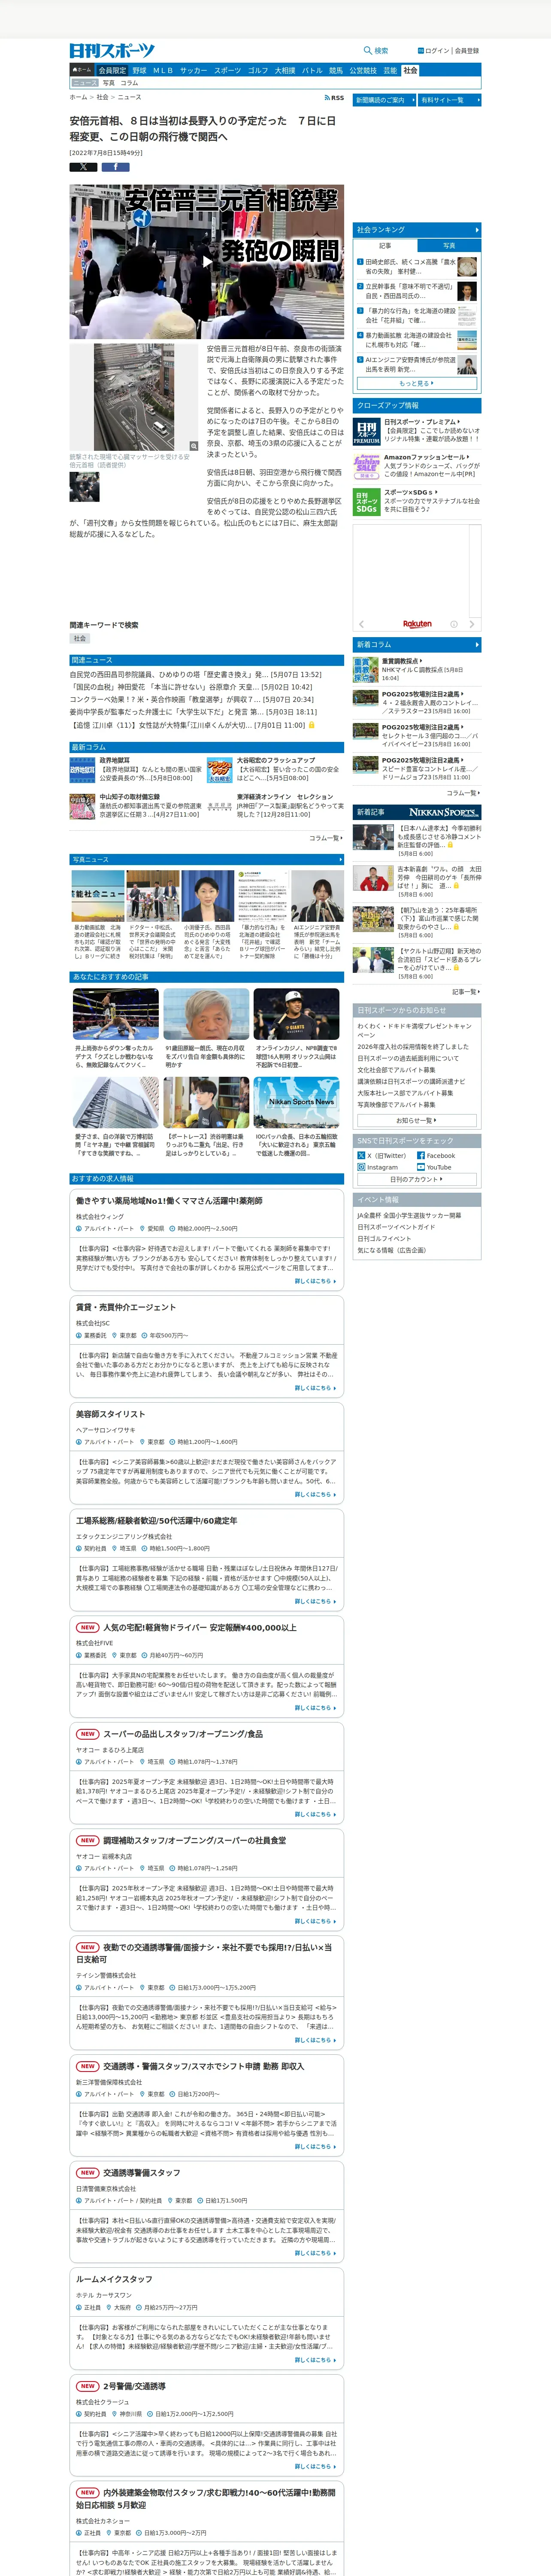Switch the ranking to the 記事 tab
The width and height of the screenshot is (551, 2576).
[385, 245]
